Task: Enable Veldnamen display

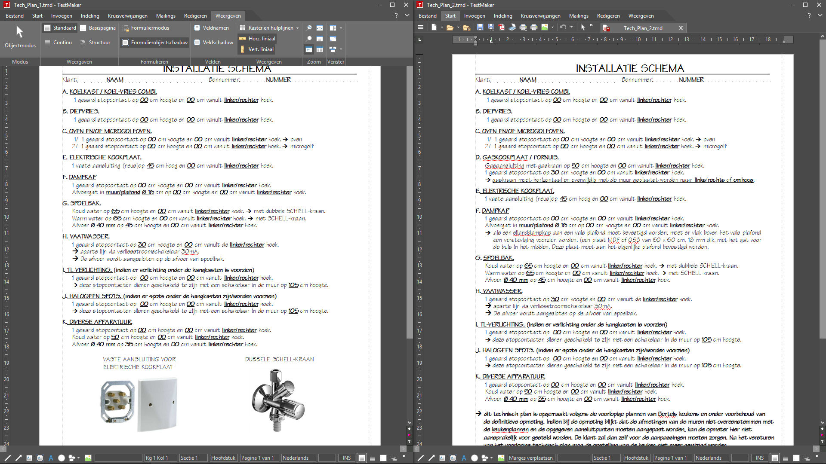Action: tap(211, 28)
